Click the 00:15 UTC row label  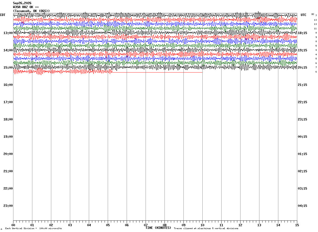tap(302, 137)
